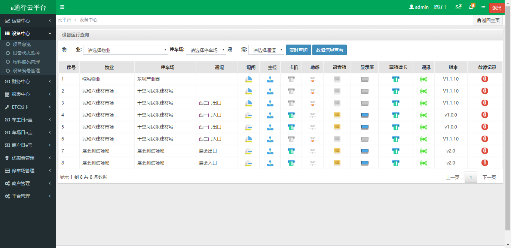
Task: Click the voice box icon in row 7
Action: pos(337,151)
